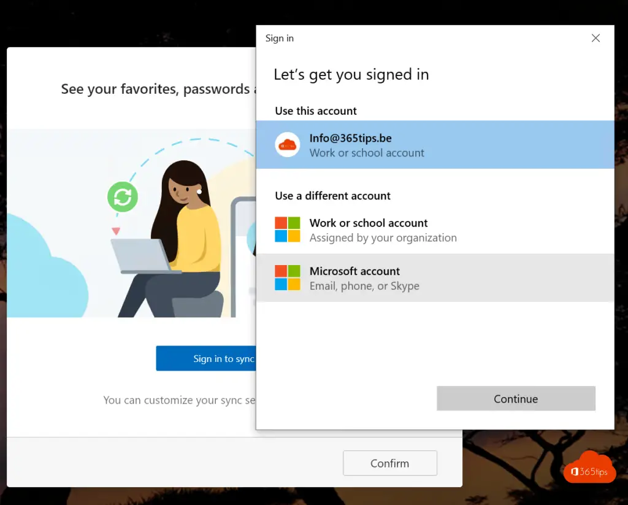Click Microsoft logo beside Work or school account
This screenshot has height=505, width=628.
[287, 229]
